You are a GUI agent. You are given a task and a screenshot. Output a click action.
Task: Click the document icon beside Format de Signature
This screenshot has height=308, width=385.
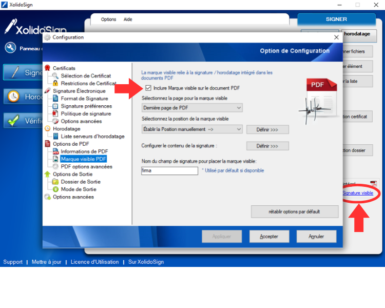coord(55,99)
